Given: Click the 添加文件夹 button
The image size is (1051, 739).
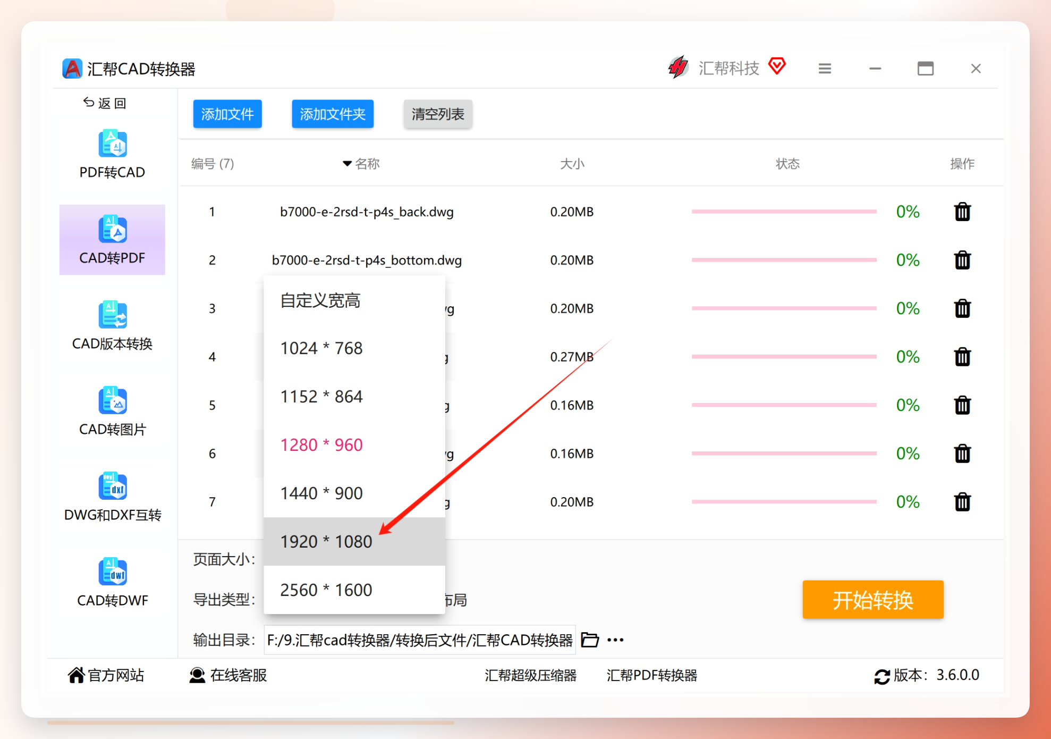Looking at the screenshot, I should tap(333, 114).
